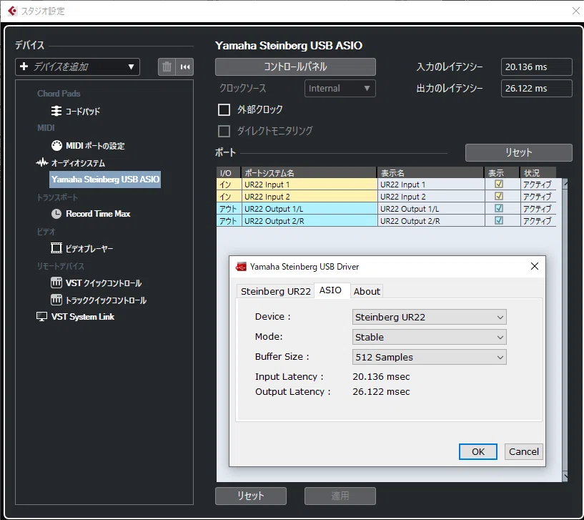Open the クロックソース Internal dropdown

(340, 89)
